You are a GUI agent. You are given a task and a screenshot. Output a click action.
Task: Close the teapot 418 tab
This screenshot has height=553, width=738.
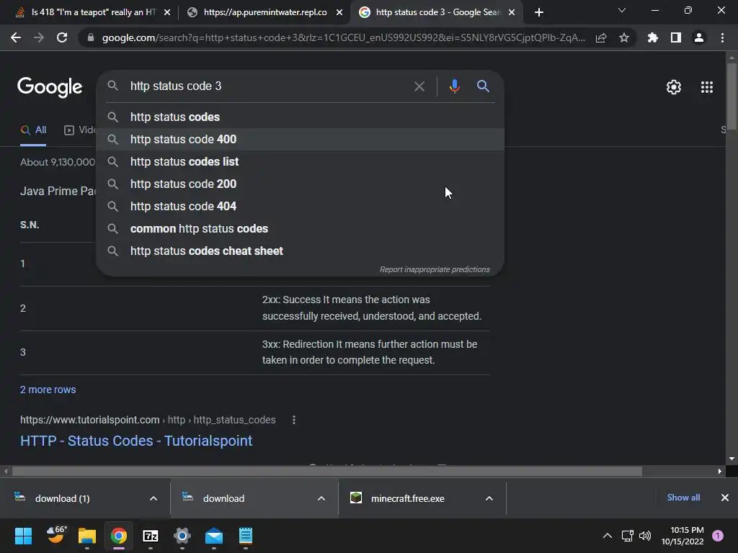click(167, 12)
